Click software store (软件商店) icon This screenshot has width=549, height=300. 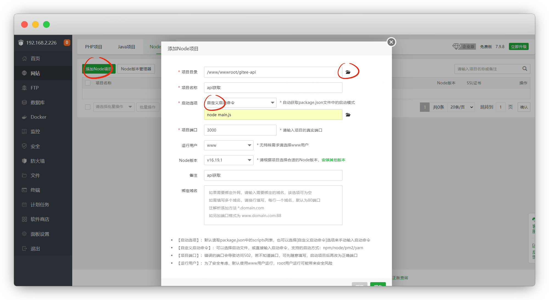(24, 219)
